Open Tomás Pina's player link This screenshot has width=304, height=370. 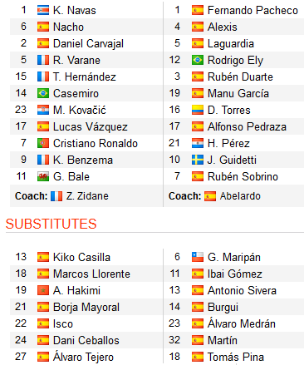[236, 357]
